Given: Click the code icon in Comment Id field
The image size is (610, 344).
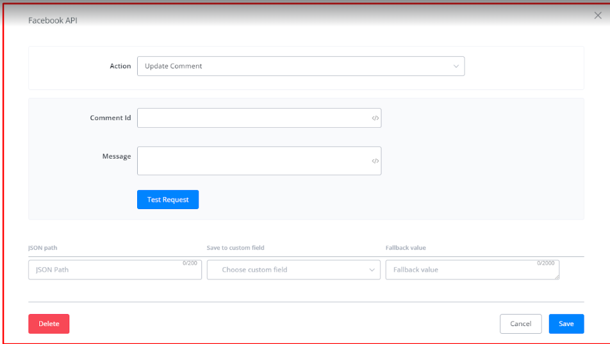Looking at the screenshot, I should (x=375, y=118).
